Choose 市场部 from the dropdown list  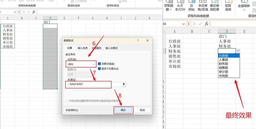(229, 76)
